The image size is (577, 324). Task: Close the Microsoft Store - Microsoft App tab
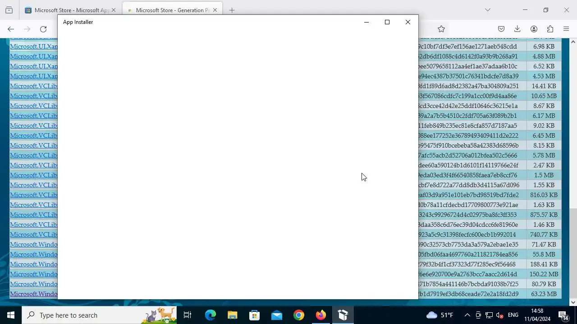pyautogui.click(x=113, y=10)
